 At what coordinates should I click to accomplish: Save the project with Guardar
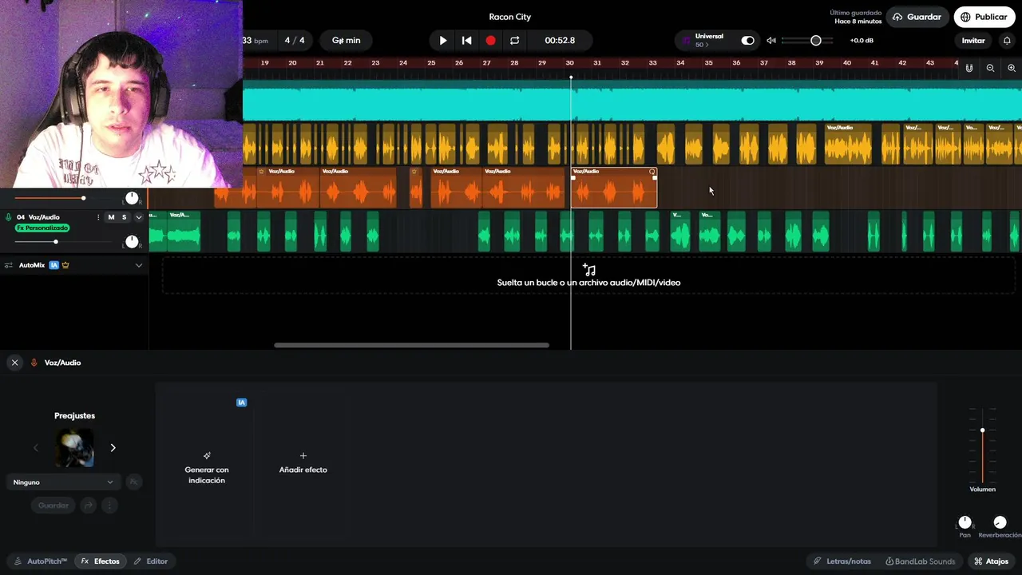click(917, 17)
